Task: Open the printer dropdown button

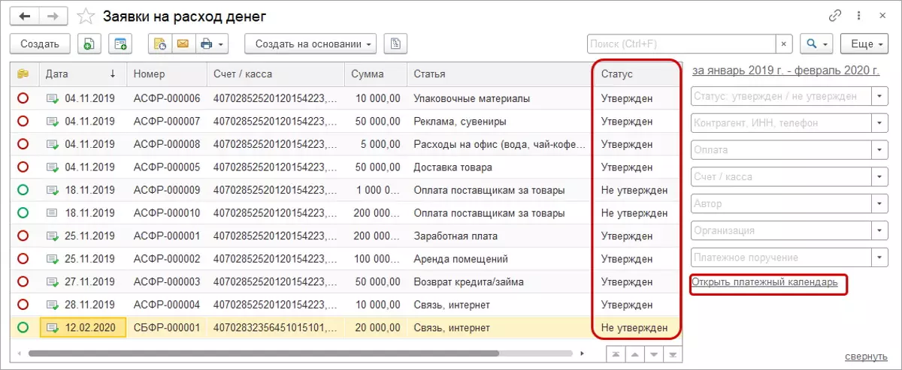Action: (x=212, y=44)
